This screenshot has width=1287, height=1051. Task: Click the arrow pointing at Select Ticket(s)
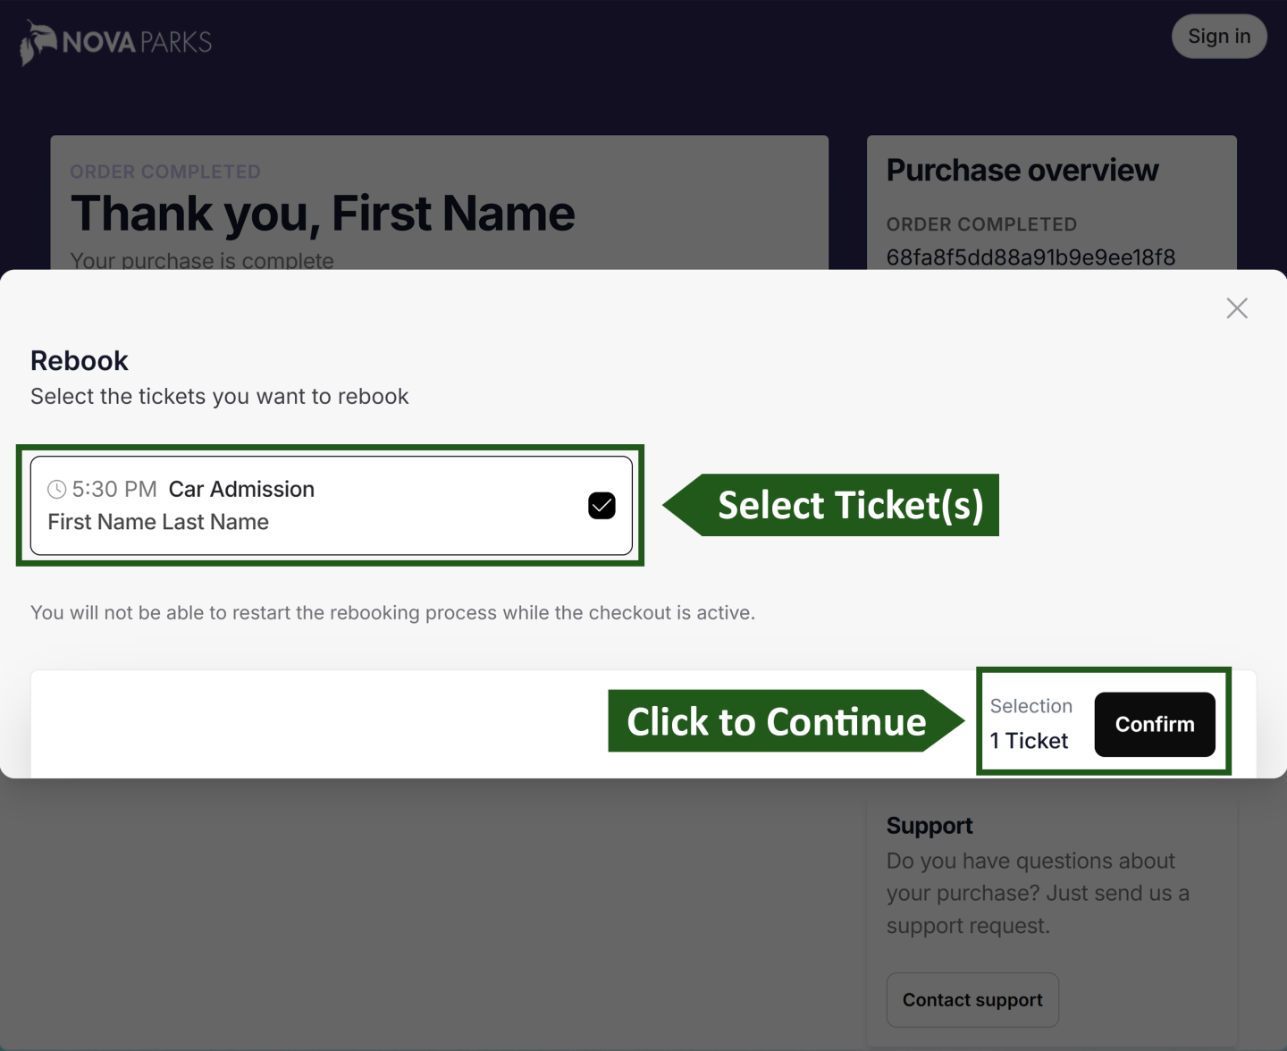831,505
